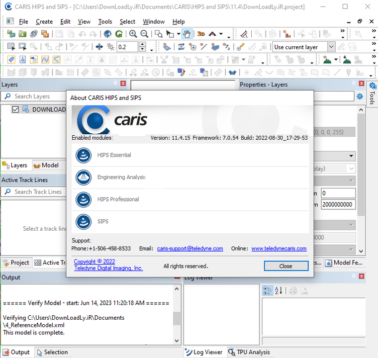Click the Search Layers input field
Image resolution: width=378 pixels, height=358 pixels.
pos(34,96)
